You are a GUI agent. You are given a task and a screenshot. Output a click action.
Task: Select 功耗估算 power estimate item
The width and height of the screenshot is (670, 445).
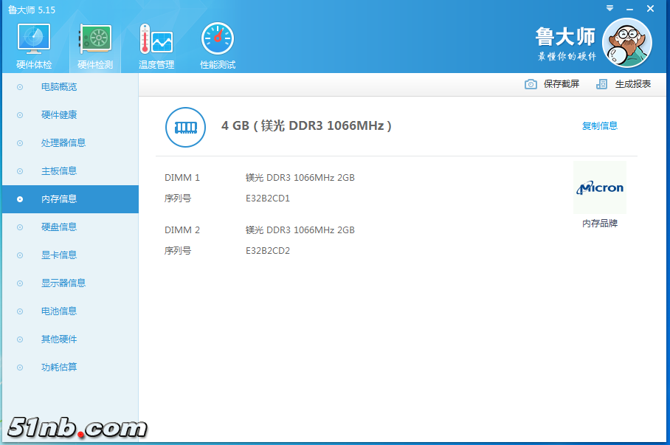tap(59, 368)
